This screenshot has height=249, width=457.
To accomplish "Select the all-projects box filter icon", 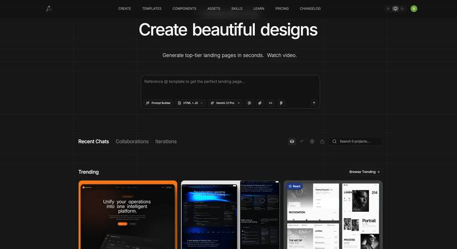I will [x=292, y=141].
